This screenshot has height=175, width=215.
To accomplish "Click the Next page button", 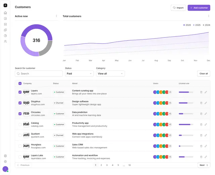I will coord(204,165).
